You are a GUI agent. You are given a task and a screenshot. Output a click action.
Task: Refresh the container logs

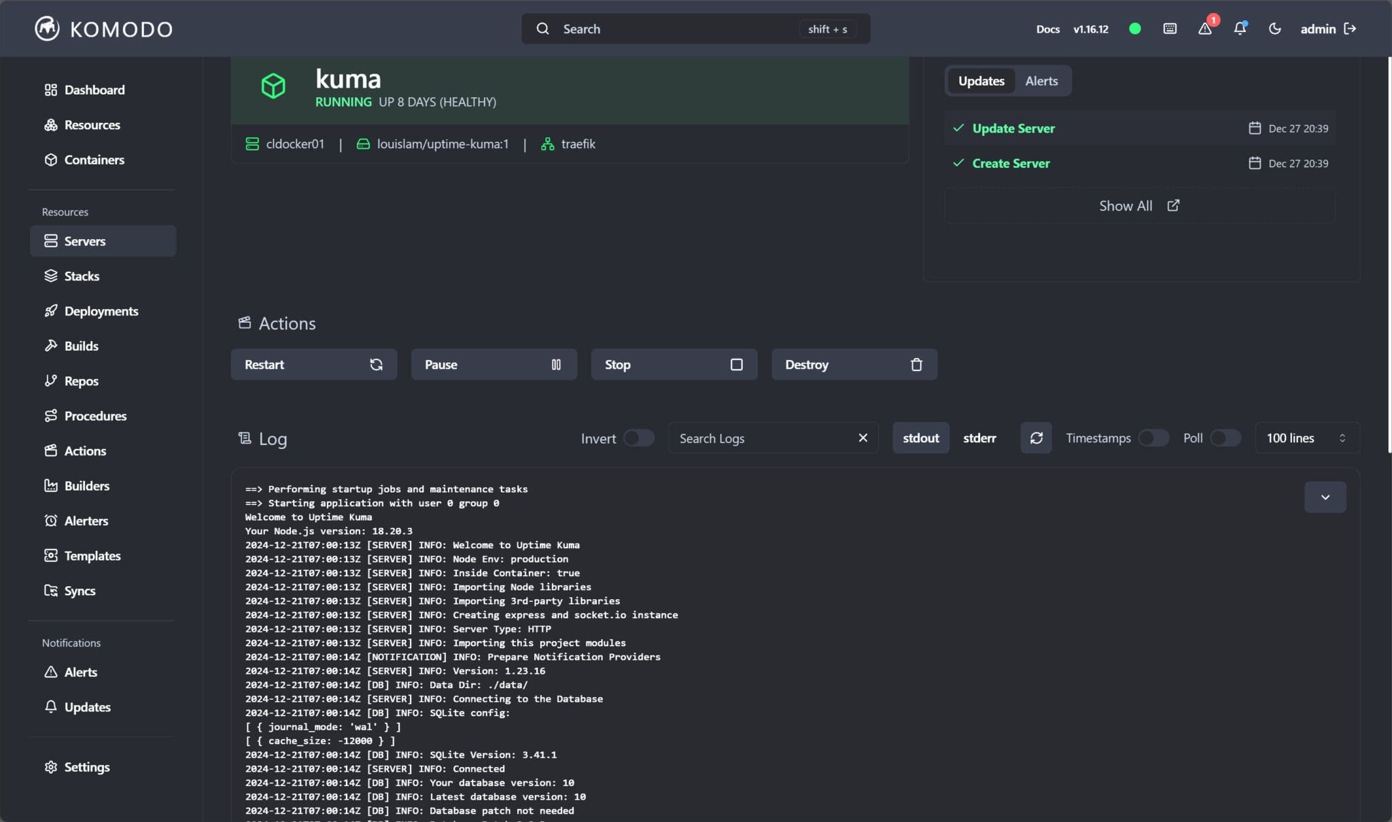(x=1034, y=437)
